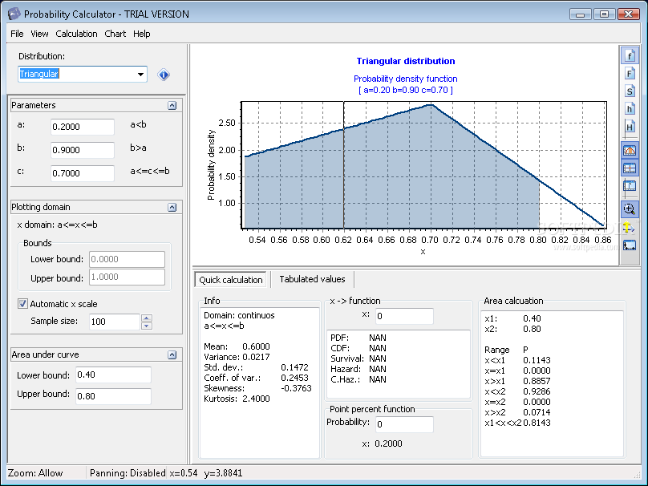
Task: Click the 'Coeff. of var.: 0.2453' info line
Action: [256, 378]
